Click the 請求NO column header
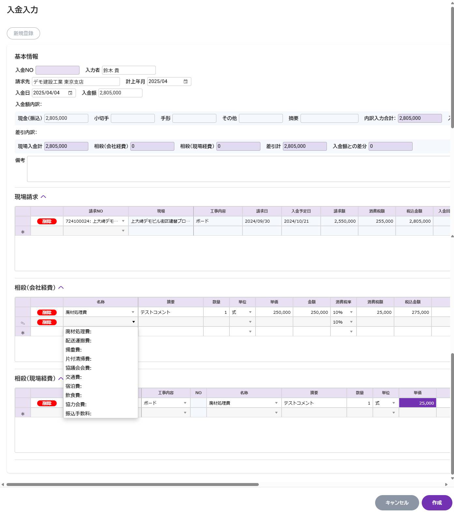This screenshot has width=454, height=513. pos(96,211)
